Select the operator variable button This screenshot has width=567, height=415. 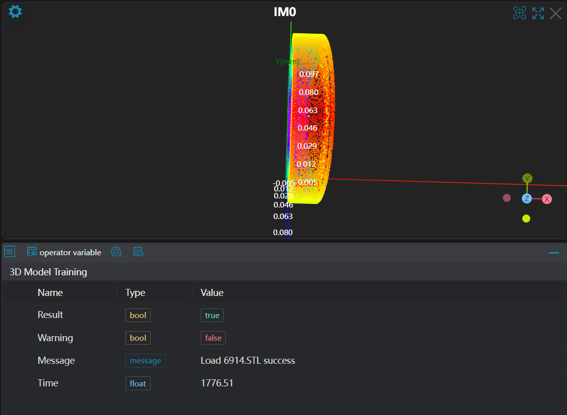point(64,252)
